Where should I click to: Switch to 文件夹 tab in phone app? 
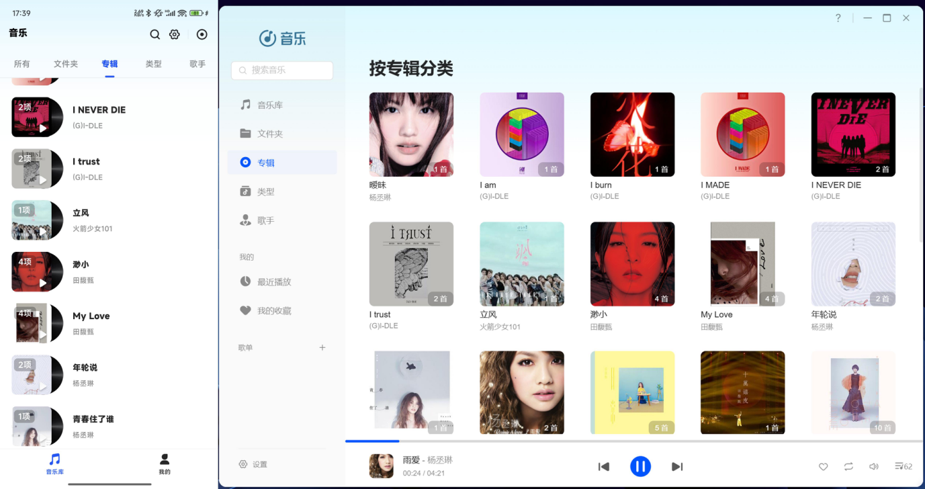point(66,64)
